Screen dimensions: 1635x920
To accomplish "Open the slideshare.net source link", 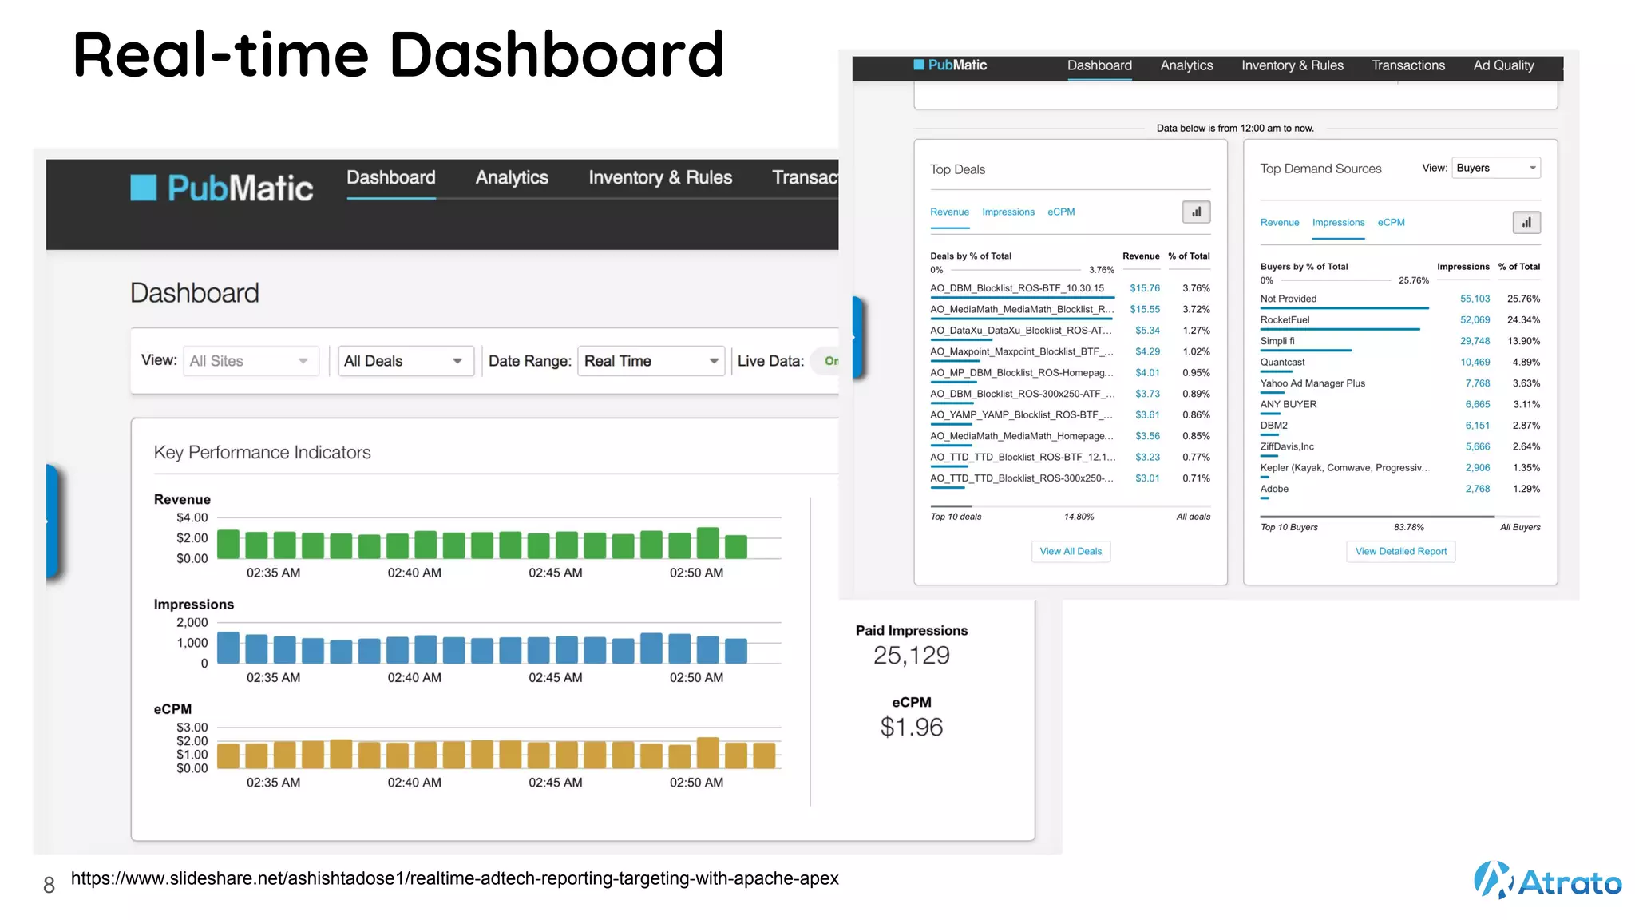I will point(454,879).
